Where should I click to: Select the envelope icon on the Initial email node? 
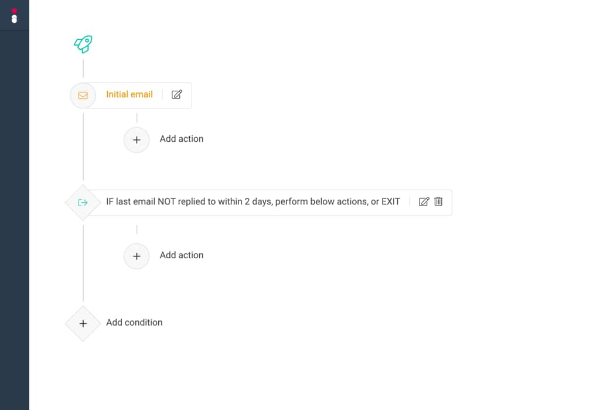click(83, 94)
